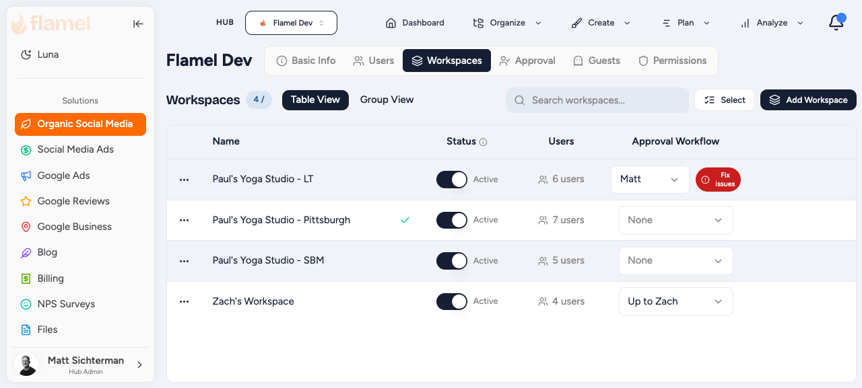Open row menu for Paul's Yoga Studio - LT
The width and height of the screenshot is (862, 388).
[184, 180]
